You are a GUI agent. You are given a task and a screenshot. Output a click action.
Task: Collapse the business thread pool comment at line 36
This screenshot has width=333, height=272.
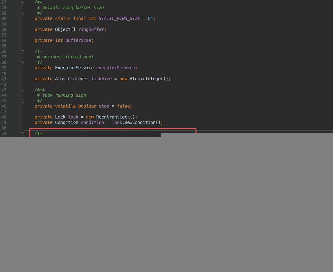(22, 52)
